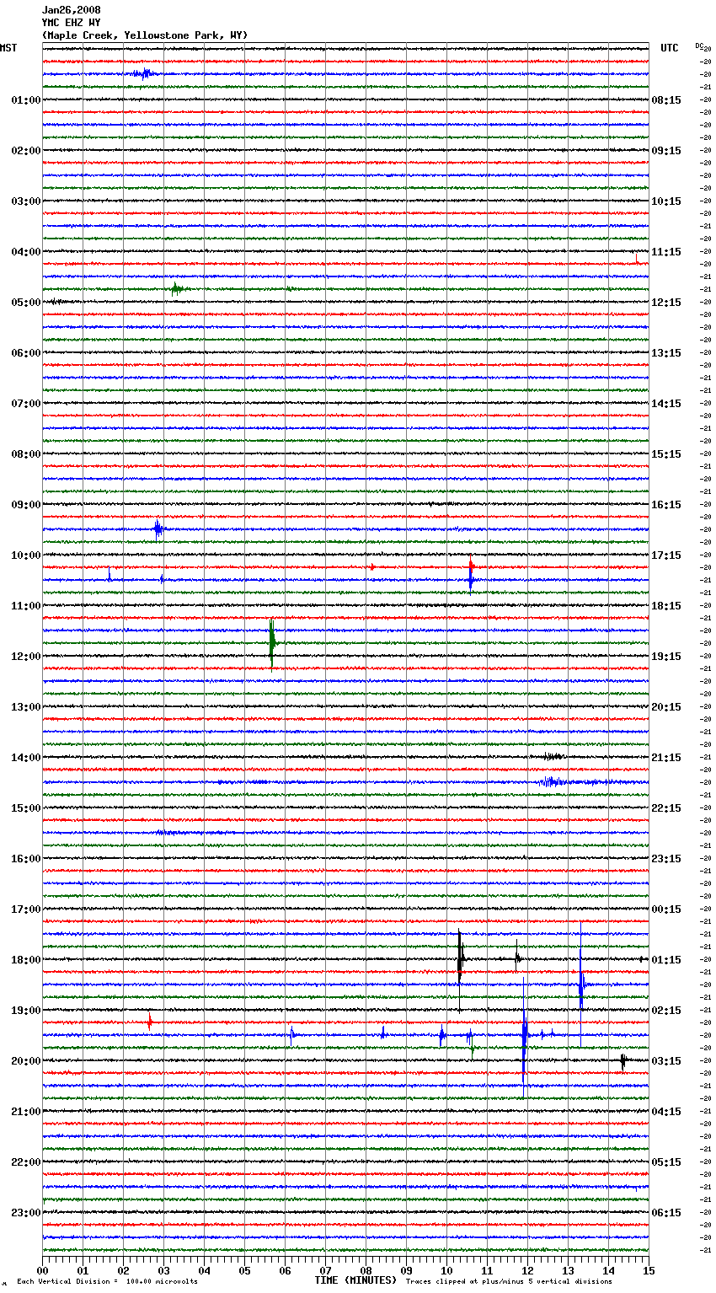Click the "11:15" UTC time label

pos(666,252)
